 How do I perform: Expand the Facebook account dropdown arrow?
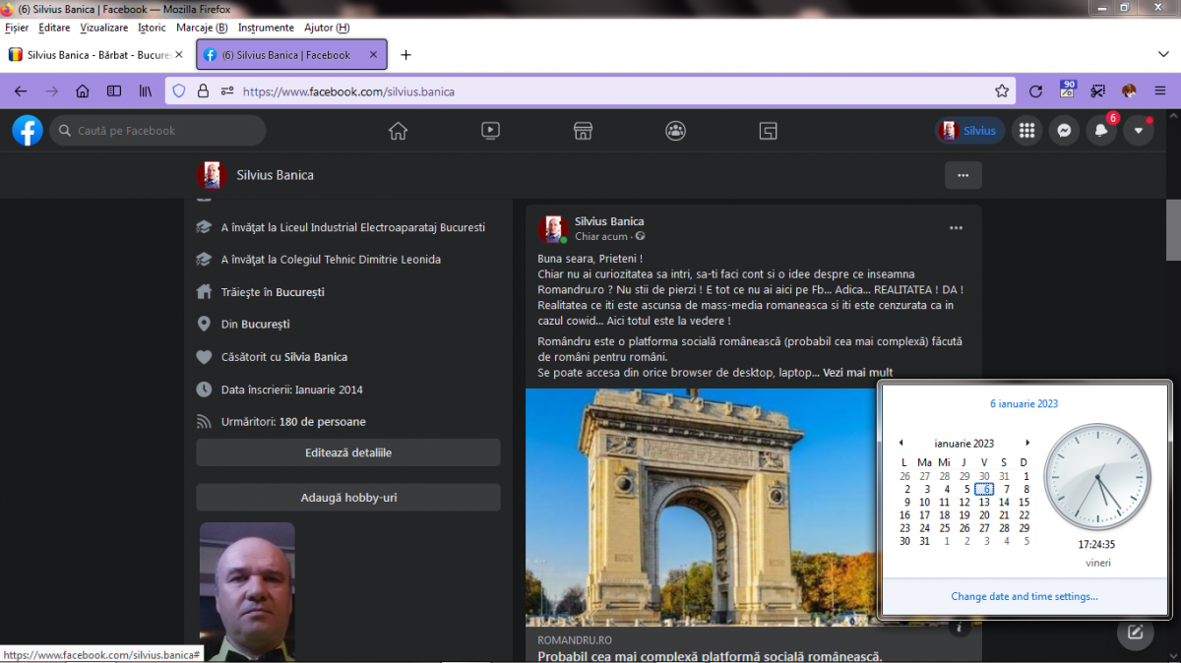pyautogui.click(x=1139, y=131)
